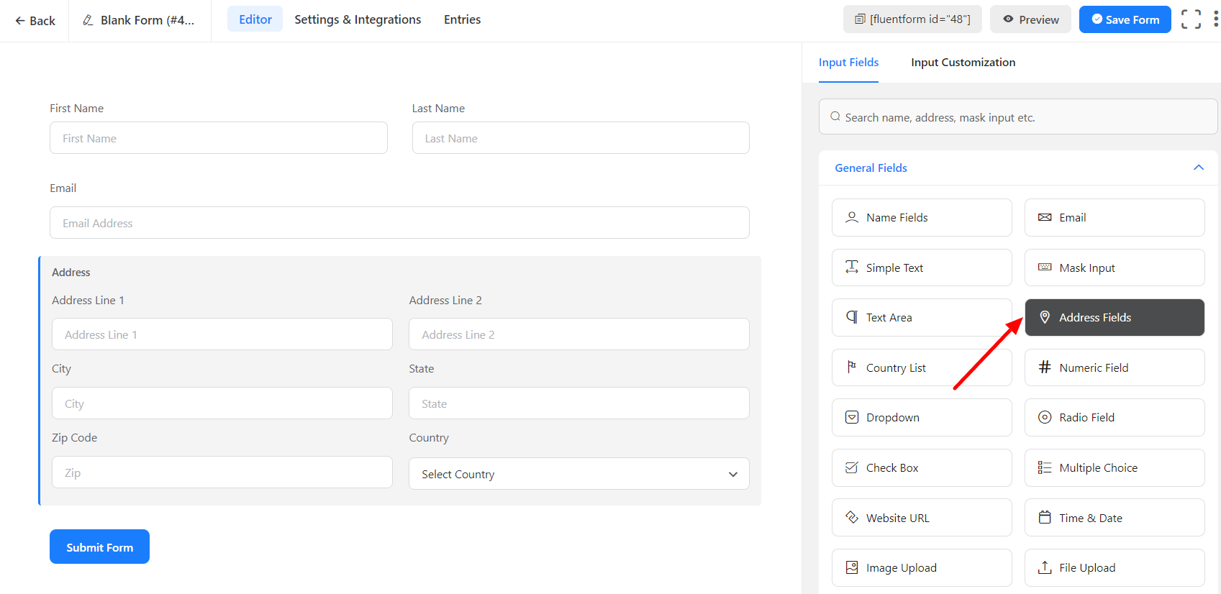Add the Address Fields element

pyautogui.click(x=1114, y=317)
